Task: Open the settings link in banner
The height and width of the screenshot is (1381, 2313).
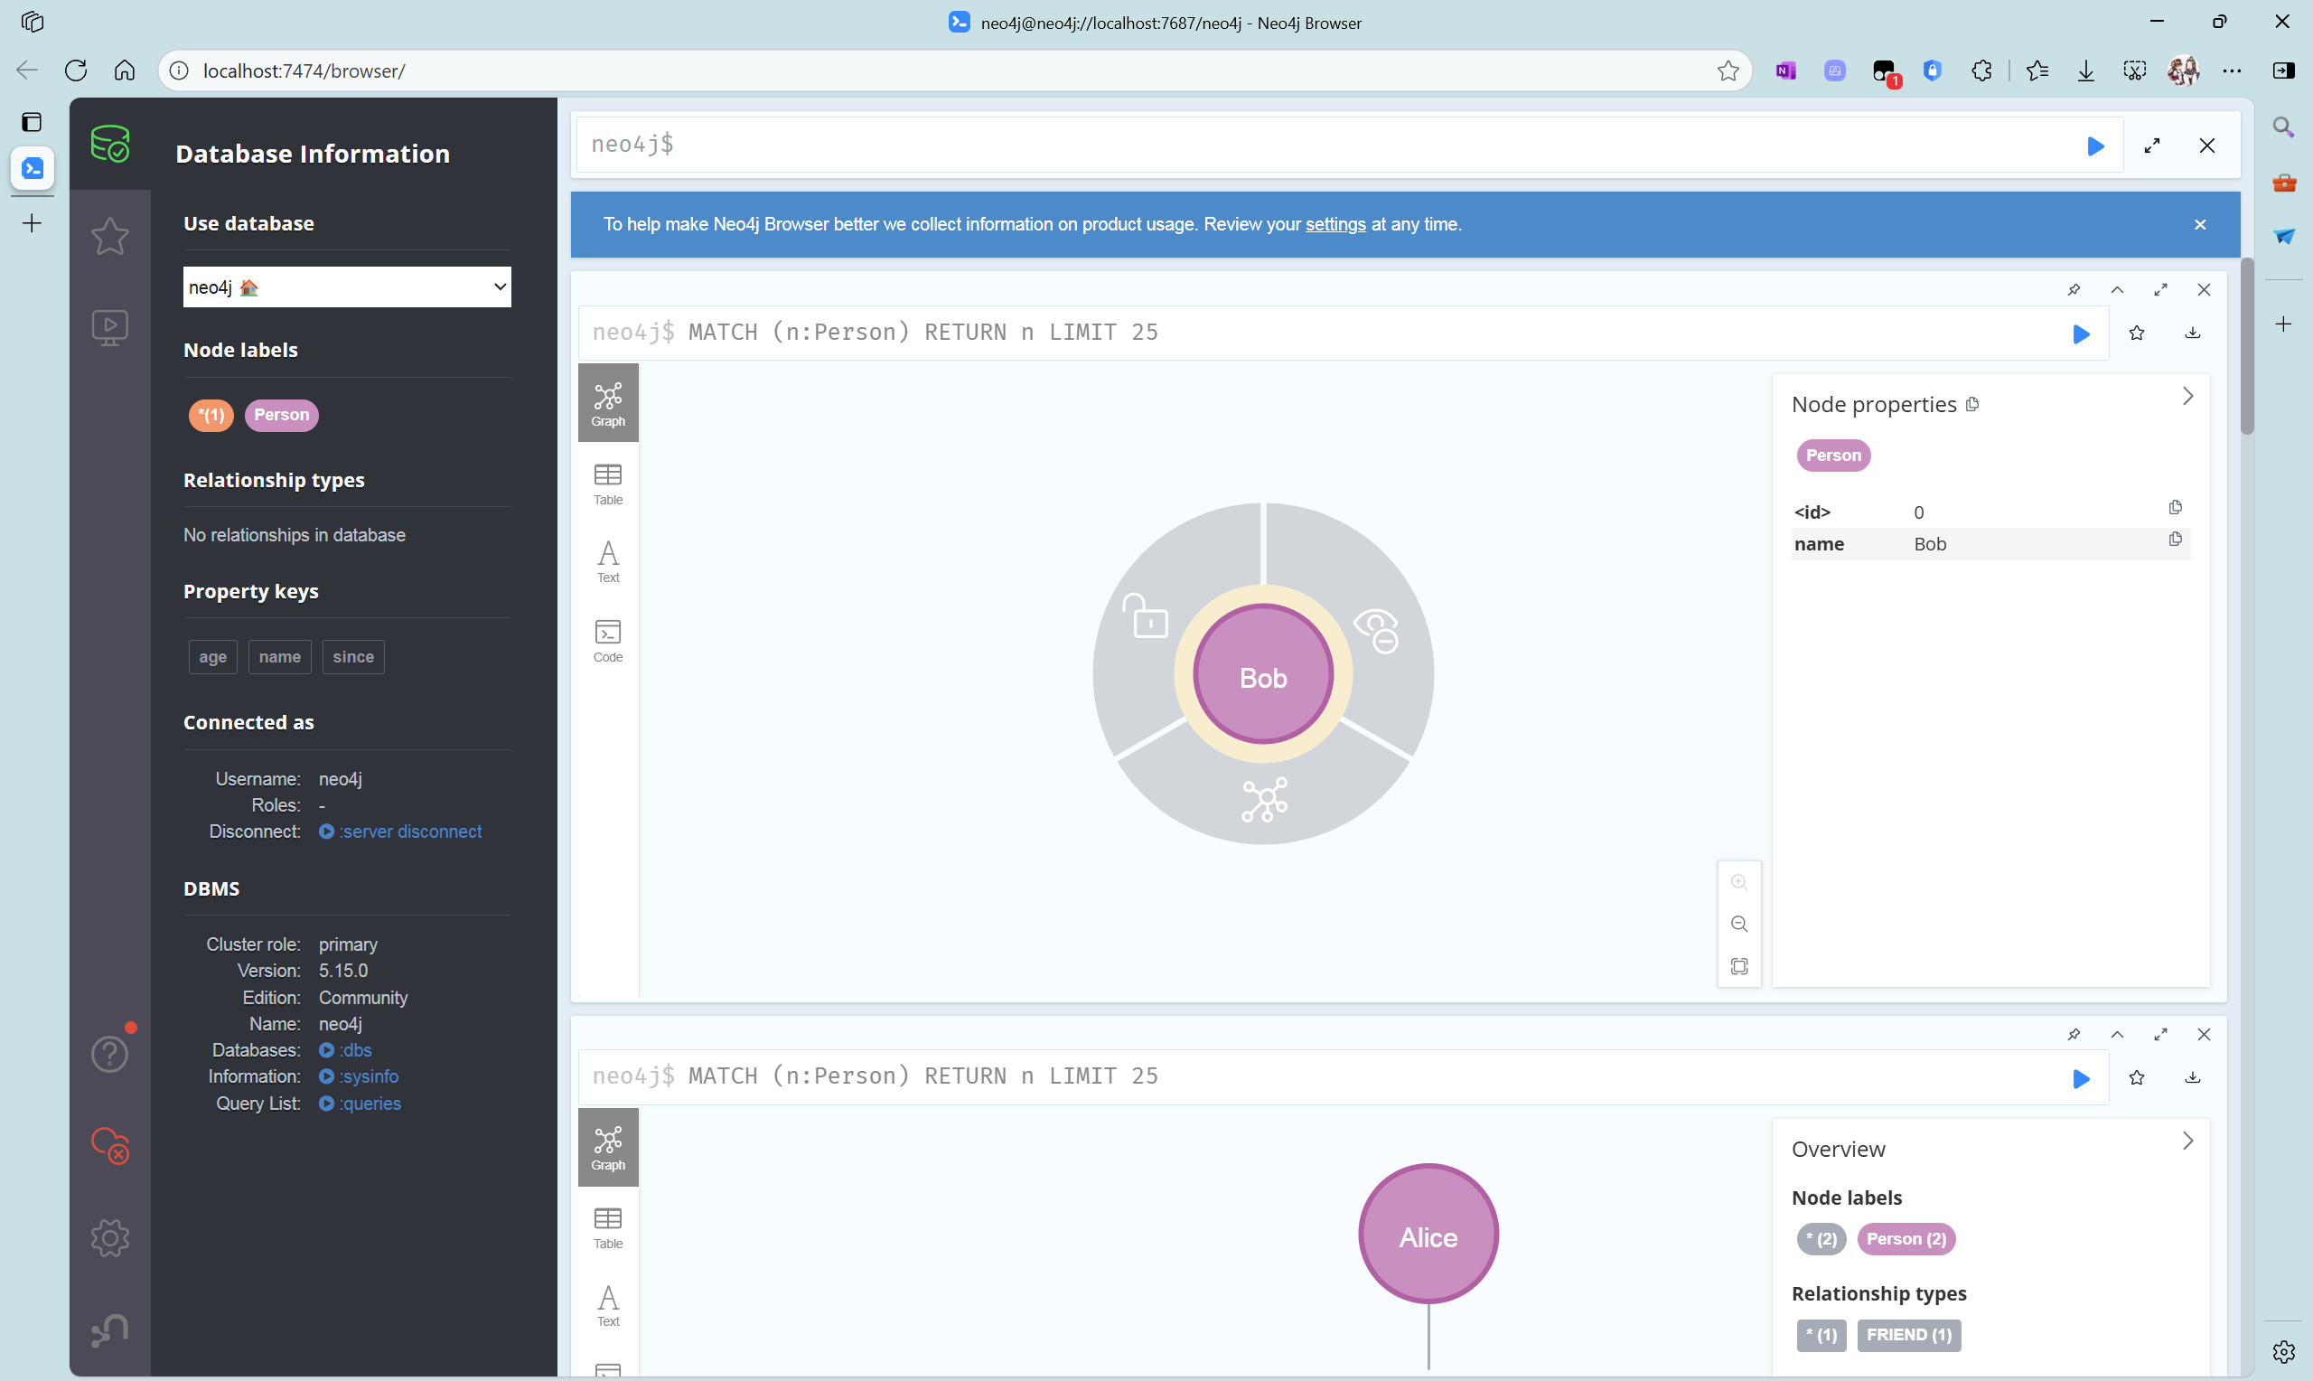Action: [x=1335, y=224]
